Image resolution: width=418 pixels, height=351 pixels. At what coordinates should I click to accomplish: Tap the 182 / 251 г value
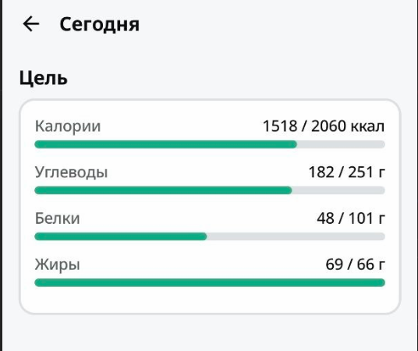pyautogui.click(x=346, y=172)
